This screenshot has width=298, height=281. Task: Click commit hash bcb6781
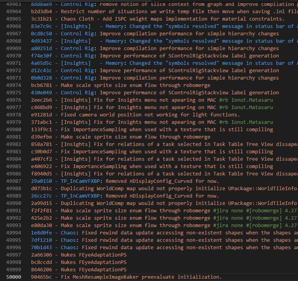42,85
